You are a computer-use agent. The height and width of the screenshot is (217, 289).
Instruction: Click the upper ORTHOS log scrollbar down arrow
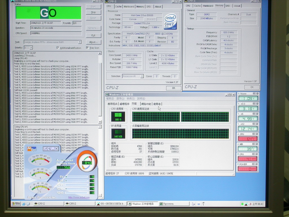pyautogui.click(x=100, y=122)
